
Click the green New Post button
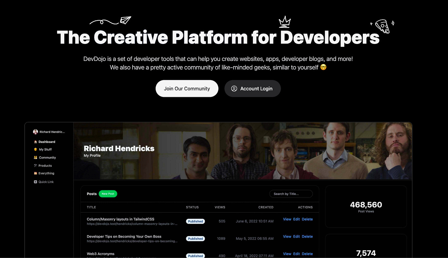108,194
